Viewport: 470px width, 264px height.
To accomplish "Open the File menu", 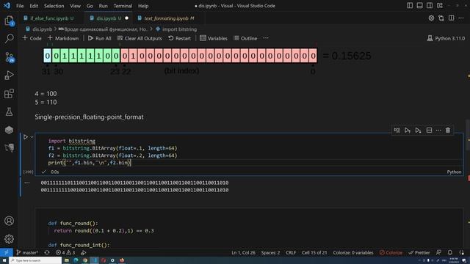I will (20, 6).
